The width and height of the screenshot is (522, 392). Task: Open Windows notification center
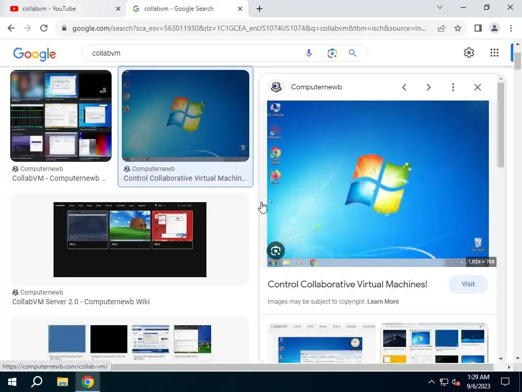[505, 382]
